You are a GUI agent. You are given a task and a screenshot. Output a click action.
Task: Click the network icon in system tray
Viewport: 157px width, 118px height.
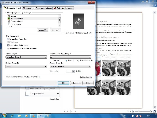click(136, 116)
